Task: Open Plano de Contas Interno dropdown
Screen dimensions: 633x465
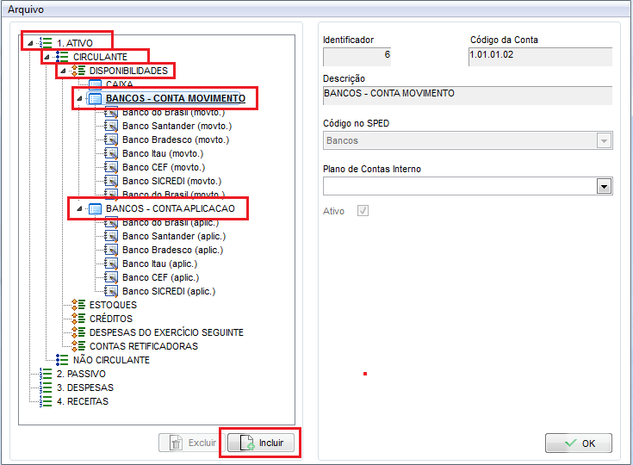Action: point(604,186)
